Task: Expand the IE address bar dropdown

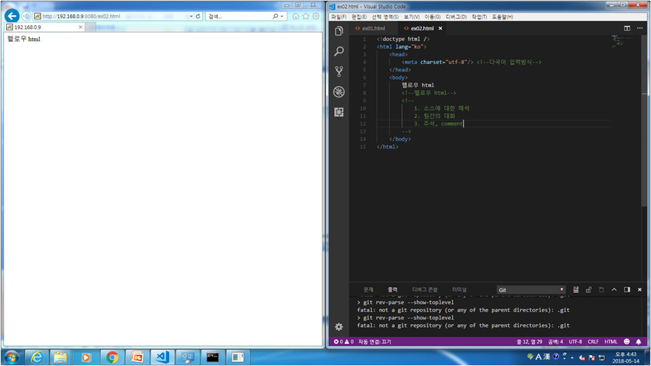Action: 191,16
